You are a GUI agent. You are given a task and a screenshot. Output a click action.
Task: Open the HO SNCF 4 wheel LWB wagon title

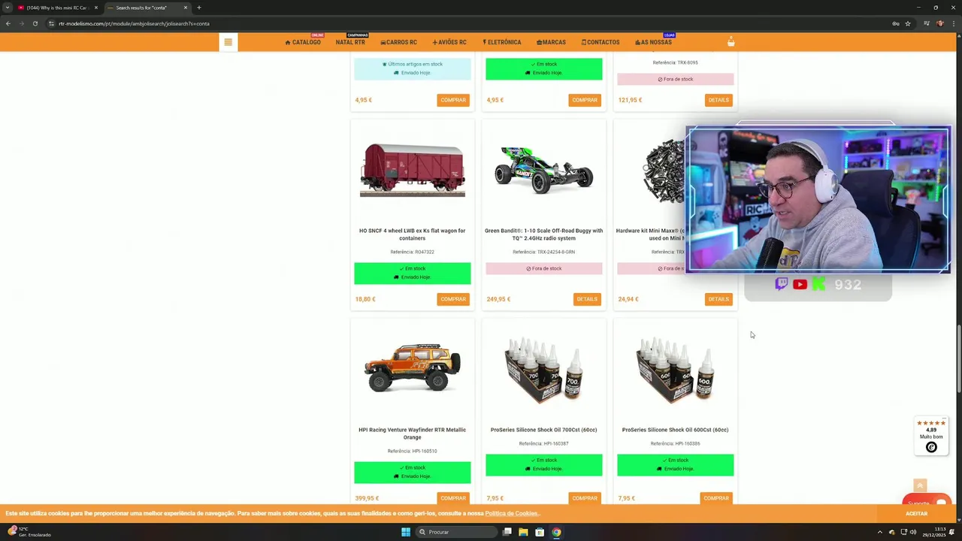(413, 234)
